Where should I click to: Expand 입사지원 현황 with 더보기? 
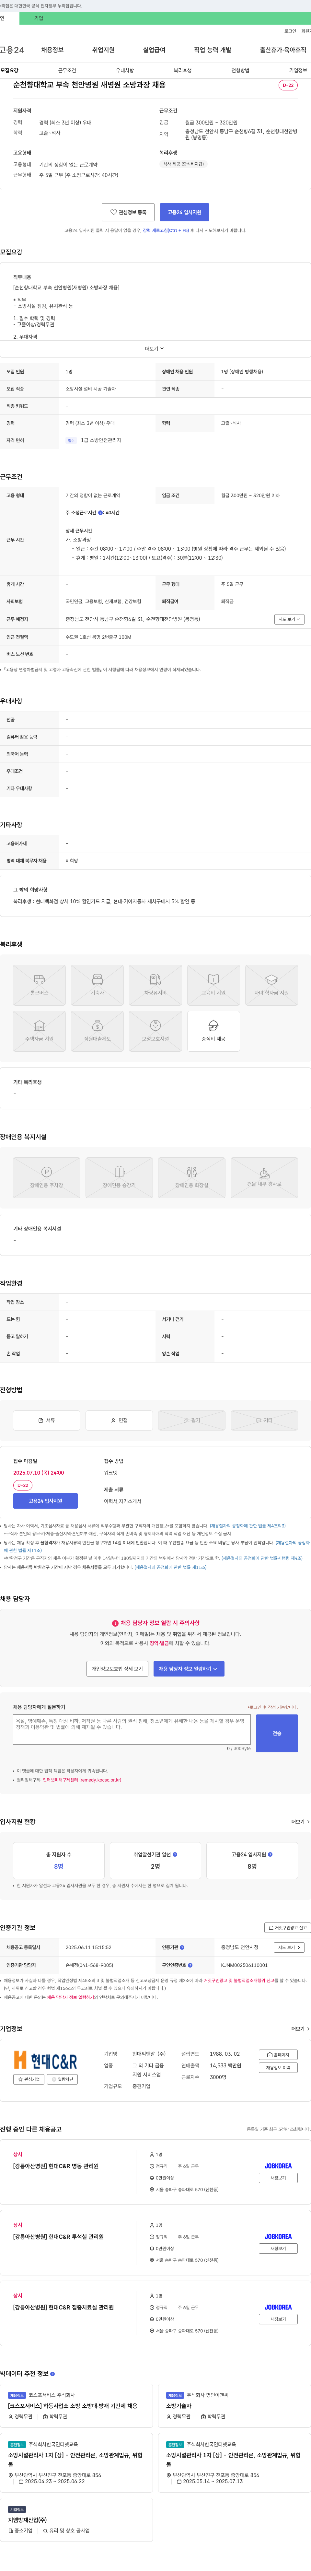[x=300, y=1821]
